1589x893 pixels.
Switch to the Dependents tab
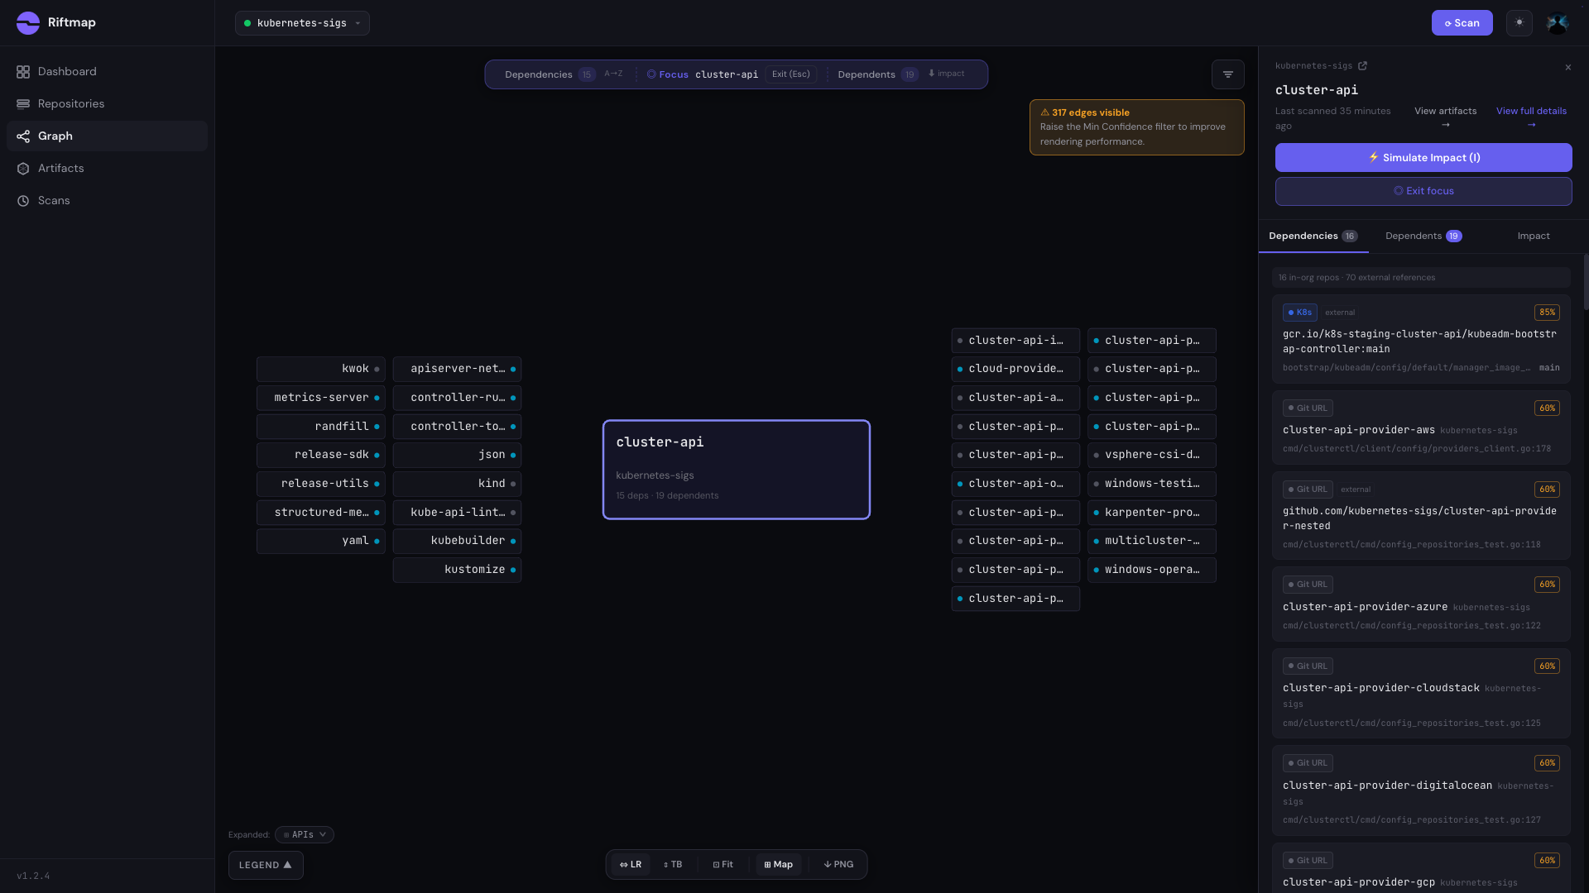point(1423,236)
